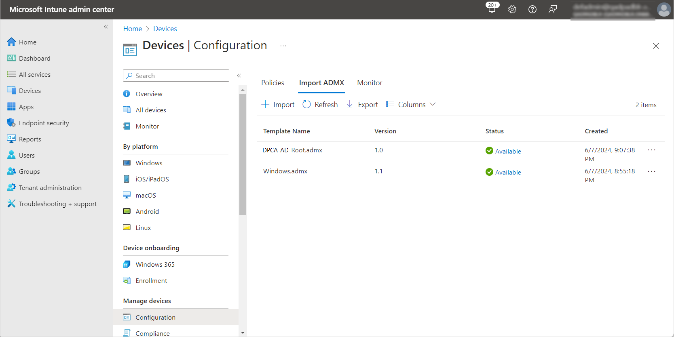Click the Import plus button

pos(278,105)
